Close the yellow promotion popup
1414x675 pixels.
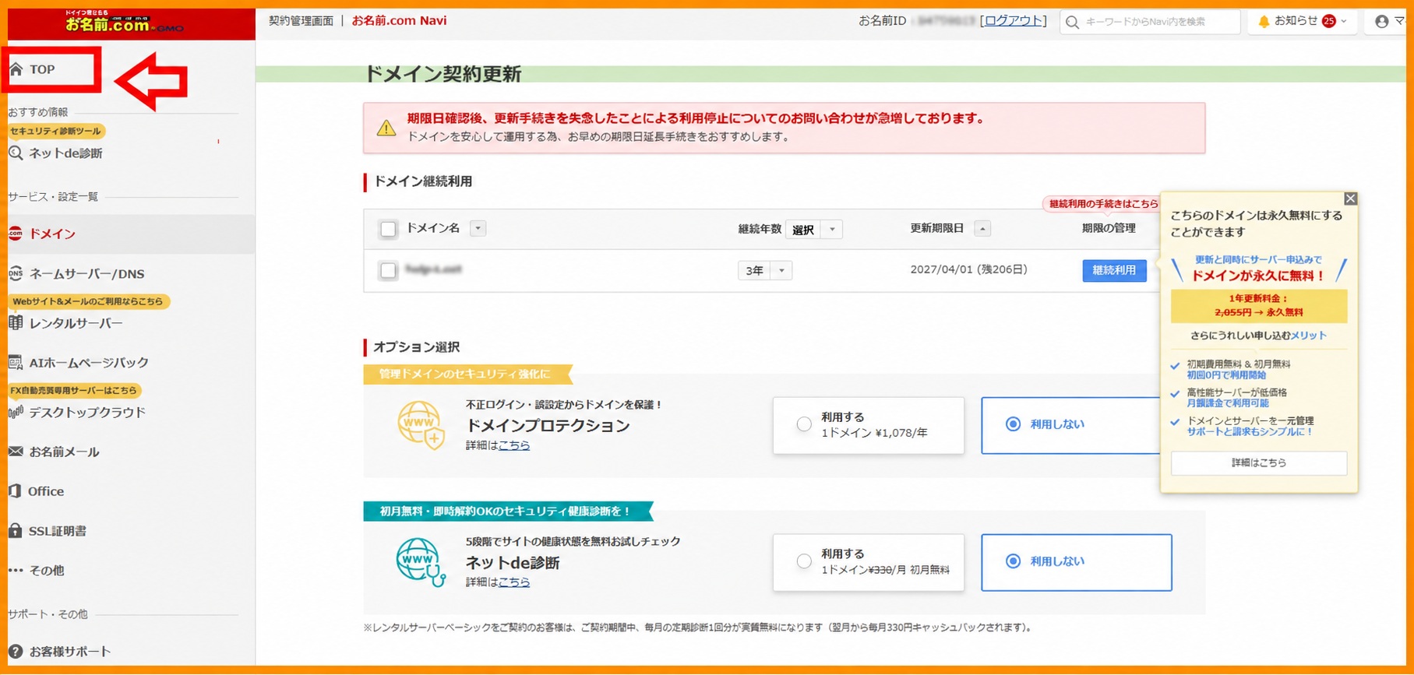tap(1350, 199)
